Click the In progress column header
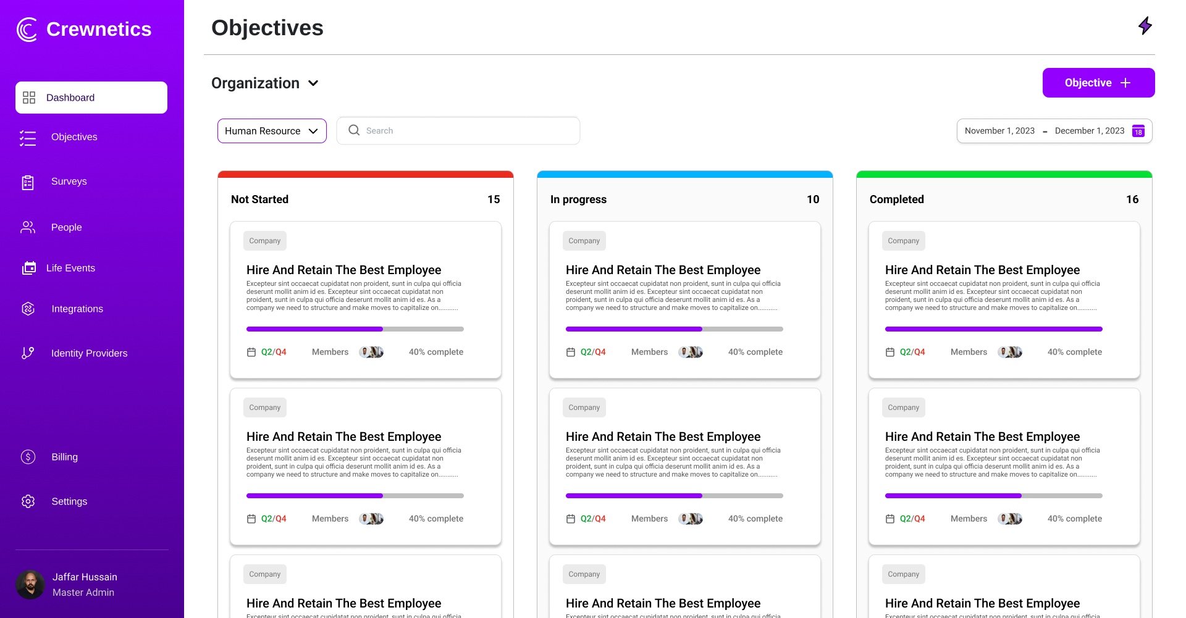The height and width of the screenshot is (618, 1186). pyautogui.click(x=578, y=199)
